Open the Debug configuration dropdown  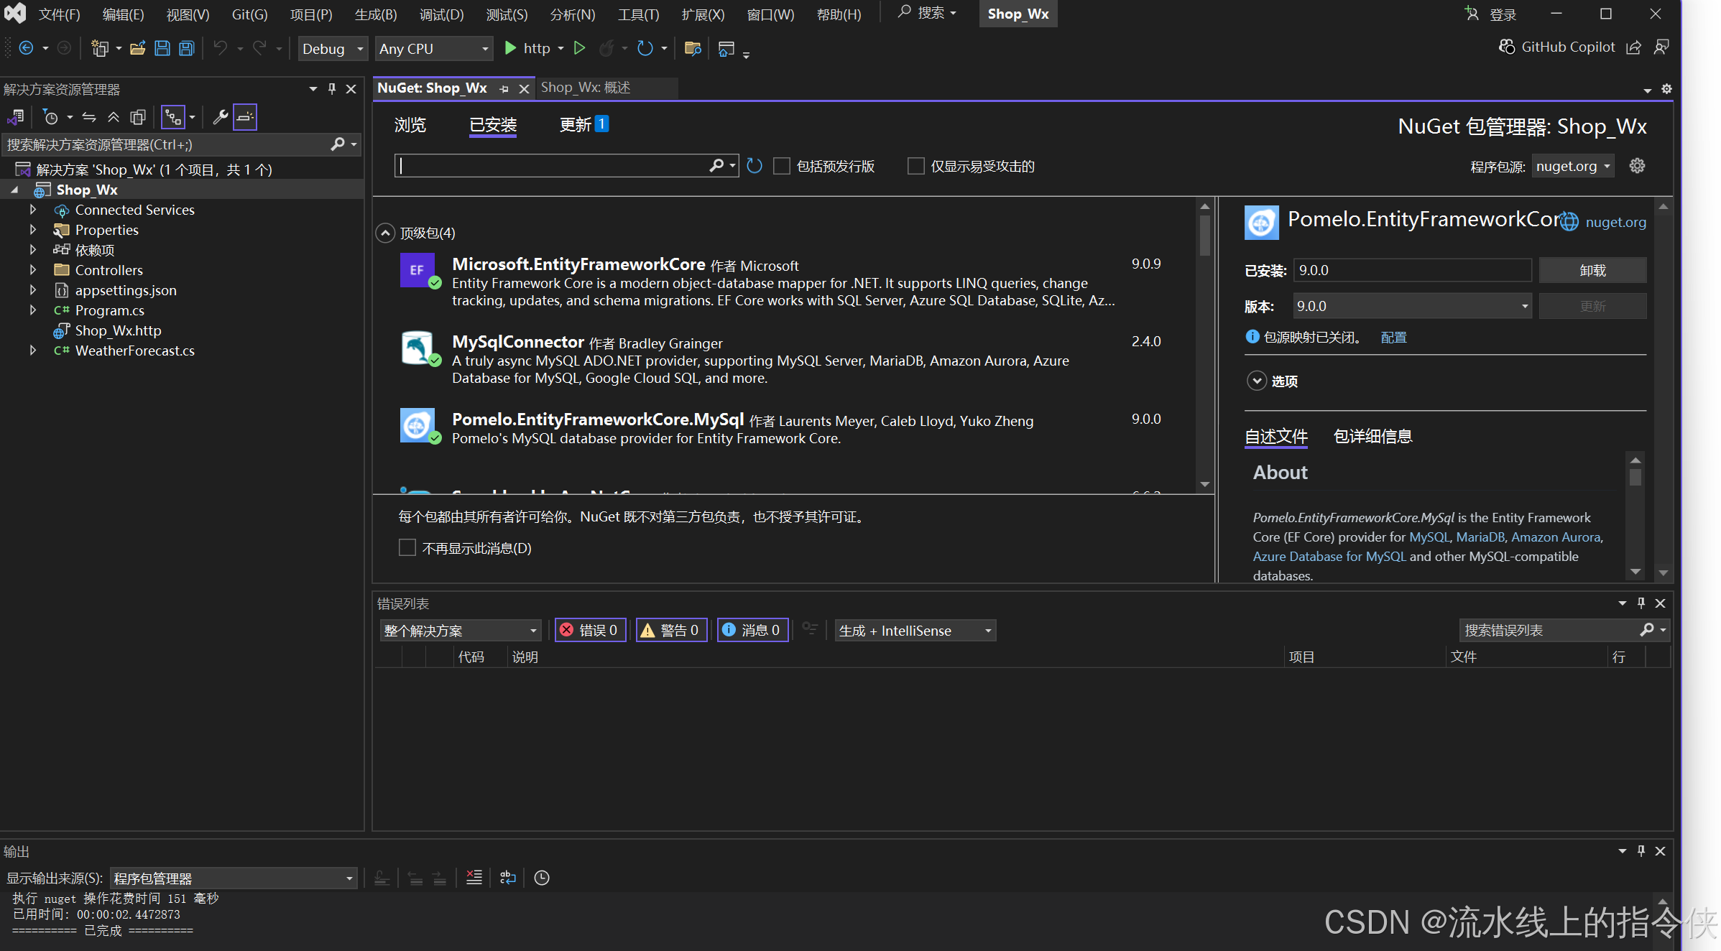tap(333, 48)
